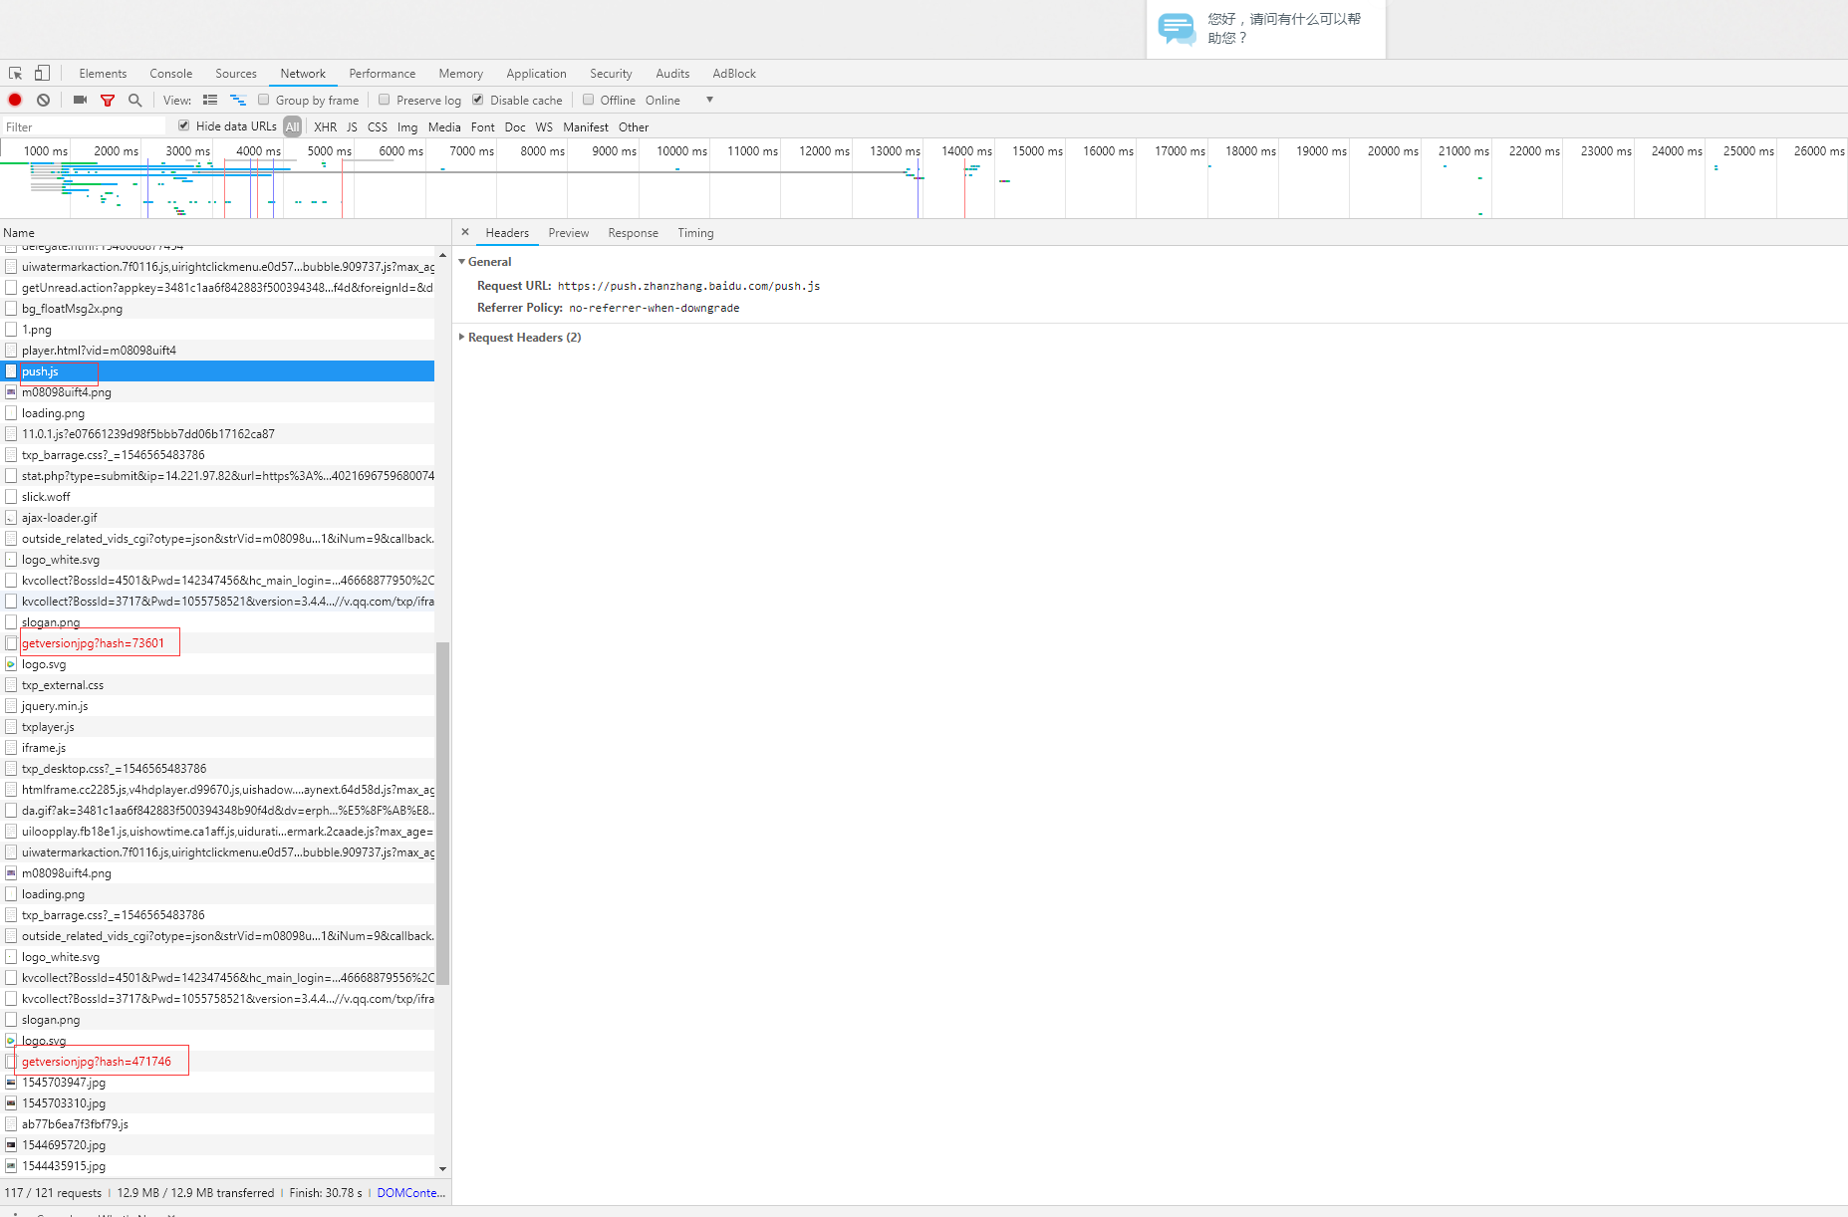Viewport: 1848px width, 1217px height.
Task: Click scroll up arrow of request list
Action: (x=442, y=255)
